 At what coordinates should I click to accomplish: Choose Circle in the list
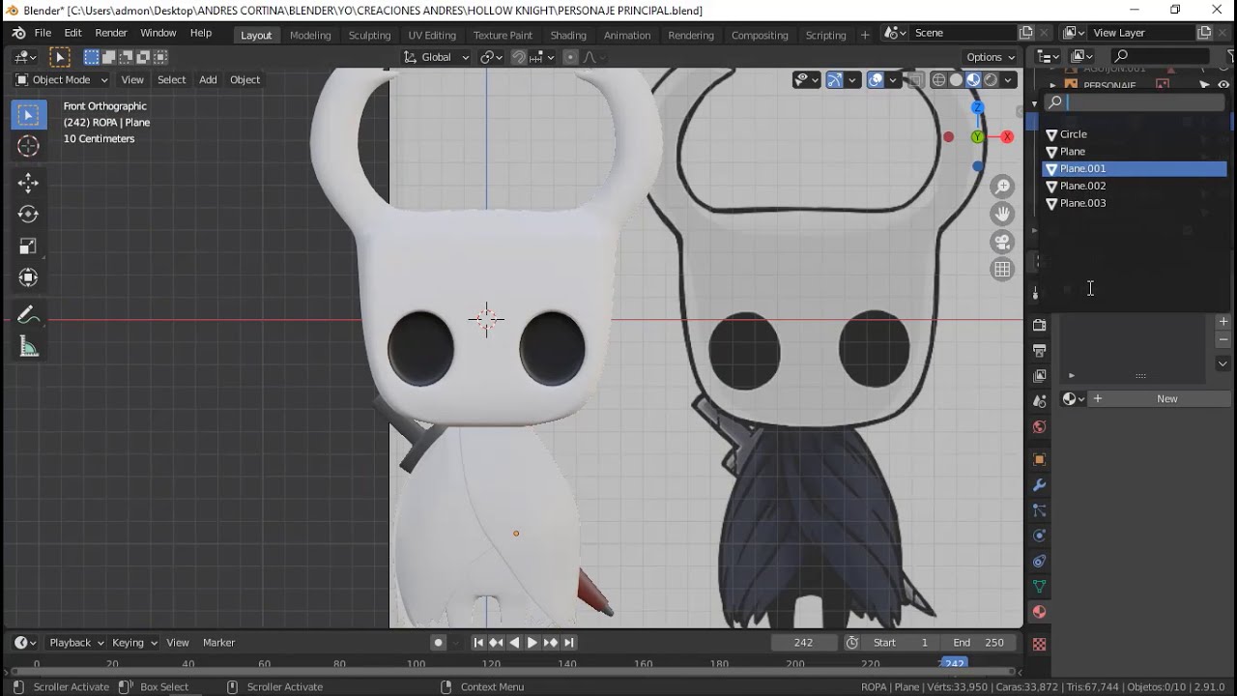coord(1135,134)
